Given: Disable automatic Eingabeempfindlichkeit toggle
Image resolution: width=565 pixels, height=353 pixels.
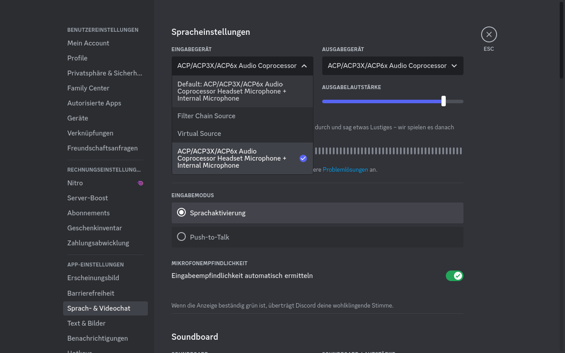Looking at the screenshot, I should point(454,276).
